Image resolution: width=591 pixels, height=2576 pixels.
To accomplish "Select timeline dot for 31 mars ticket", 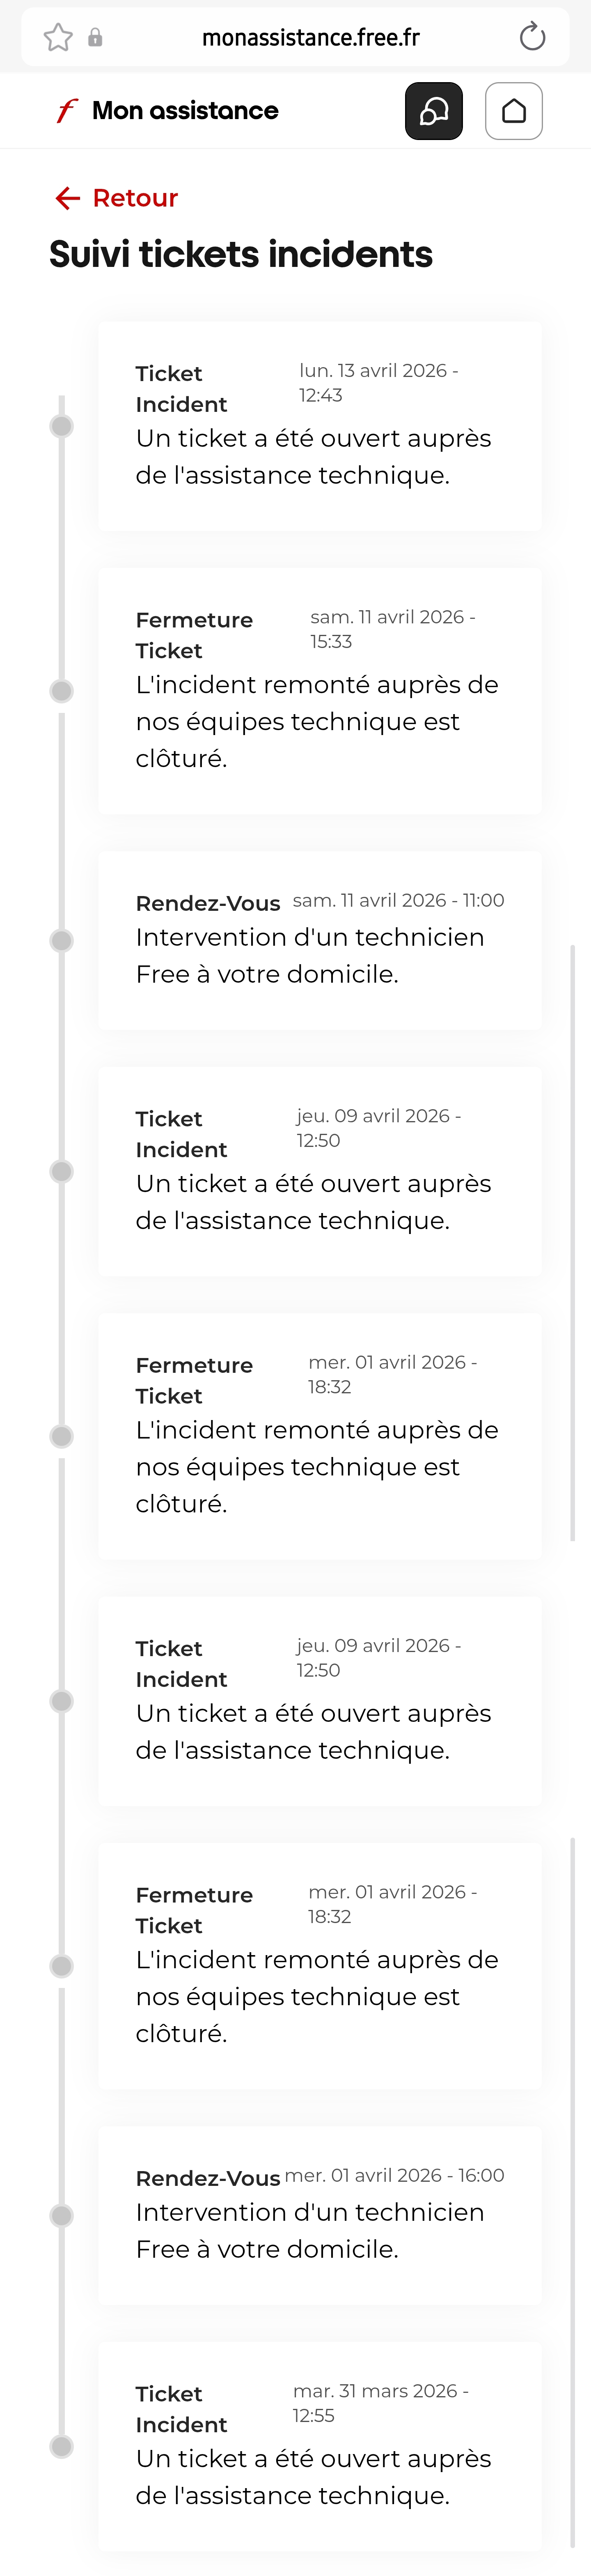I will point(62,2447).
